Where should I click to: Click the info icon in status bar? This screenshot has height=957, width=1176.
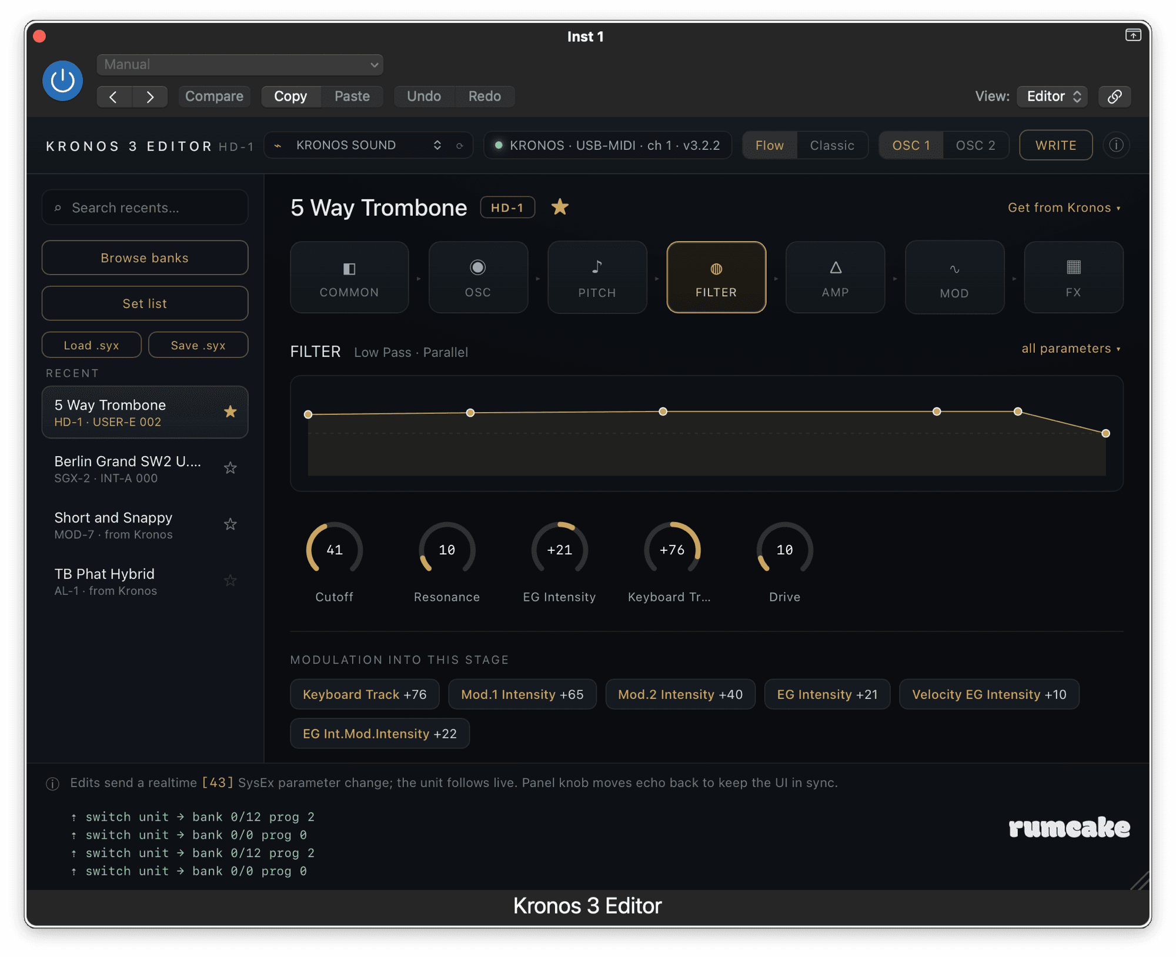click(x=53, y=784)
